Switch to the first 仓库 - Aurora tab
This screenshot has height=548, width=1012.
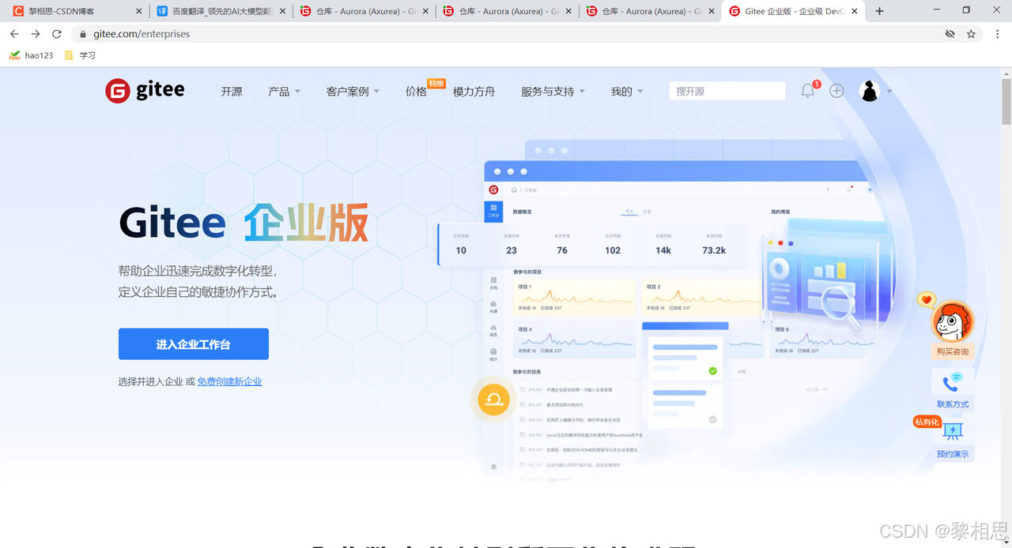click(x=364, y=11)
